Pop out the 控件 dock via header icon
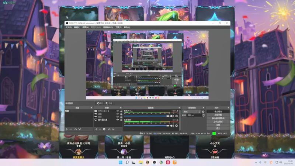Viewport: 295px width, 166px height. (228, 108)
